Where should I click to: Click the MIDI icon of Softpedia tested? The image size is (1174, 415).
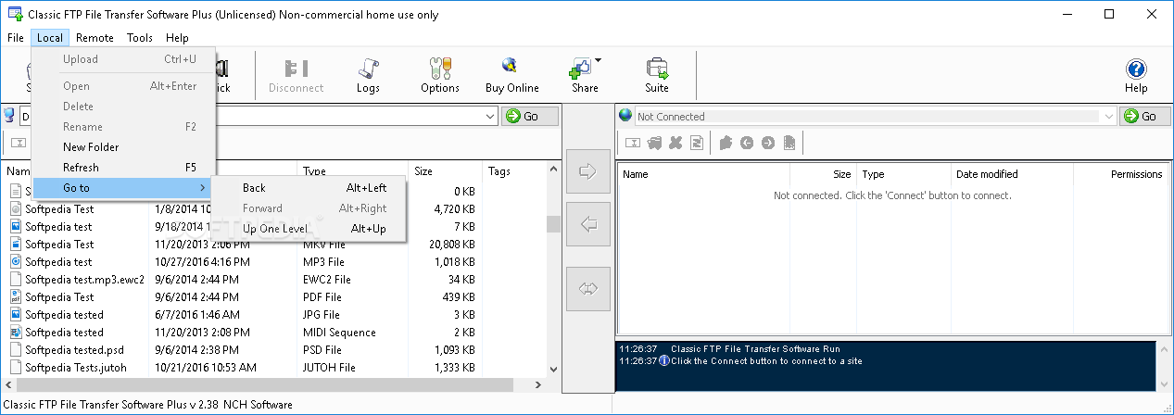16,333
